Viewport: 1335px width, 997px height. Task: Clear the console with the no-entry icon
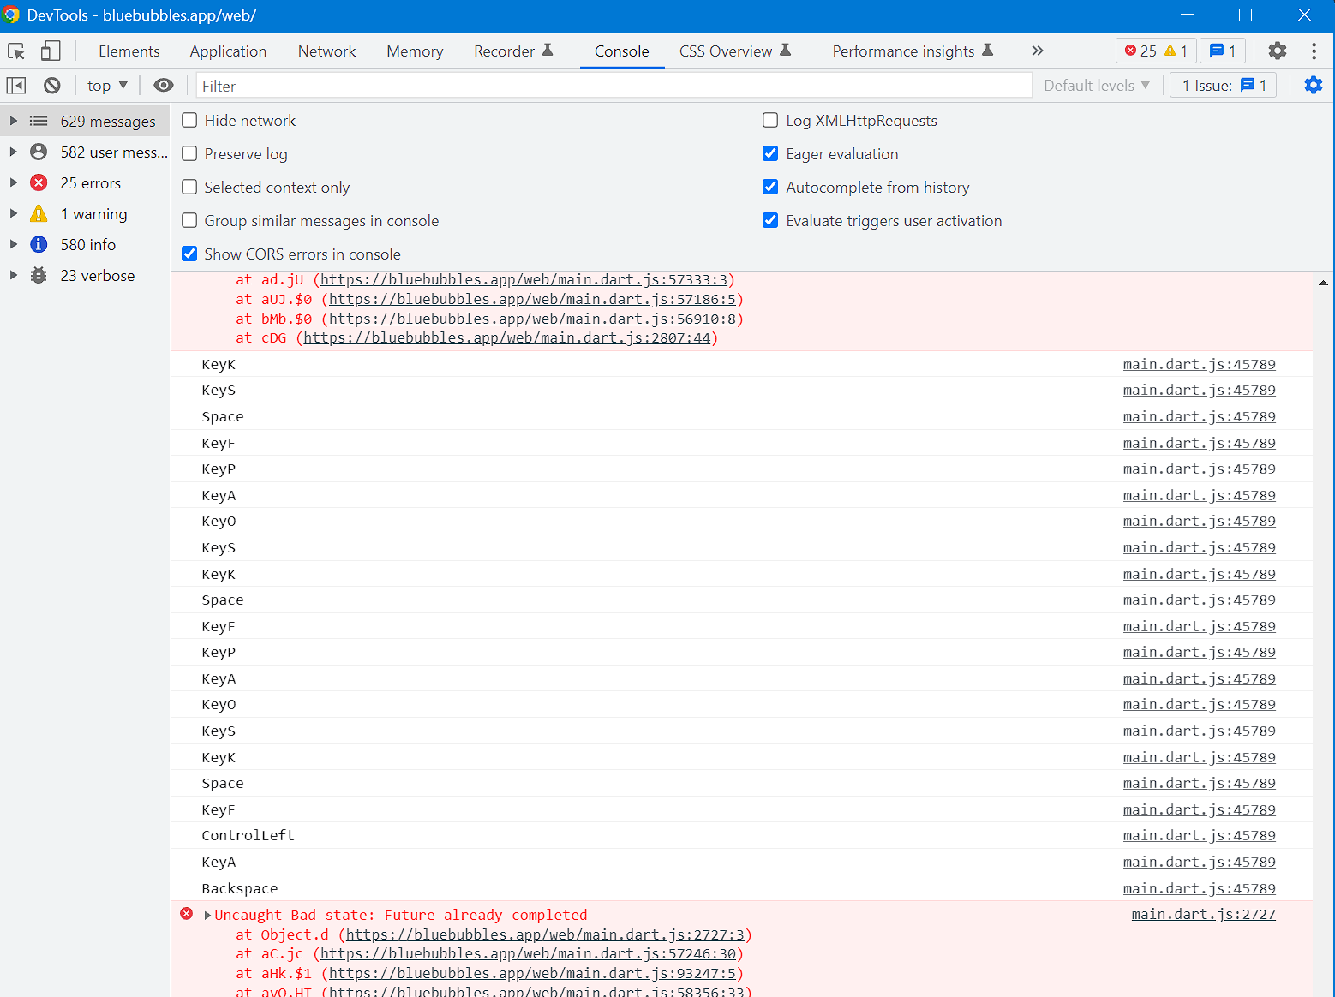[x=51, y=85]
